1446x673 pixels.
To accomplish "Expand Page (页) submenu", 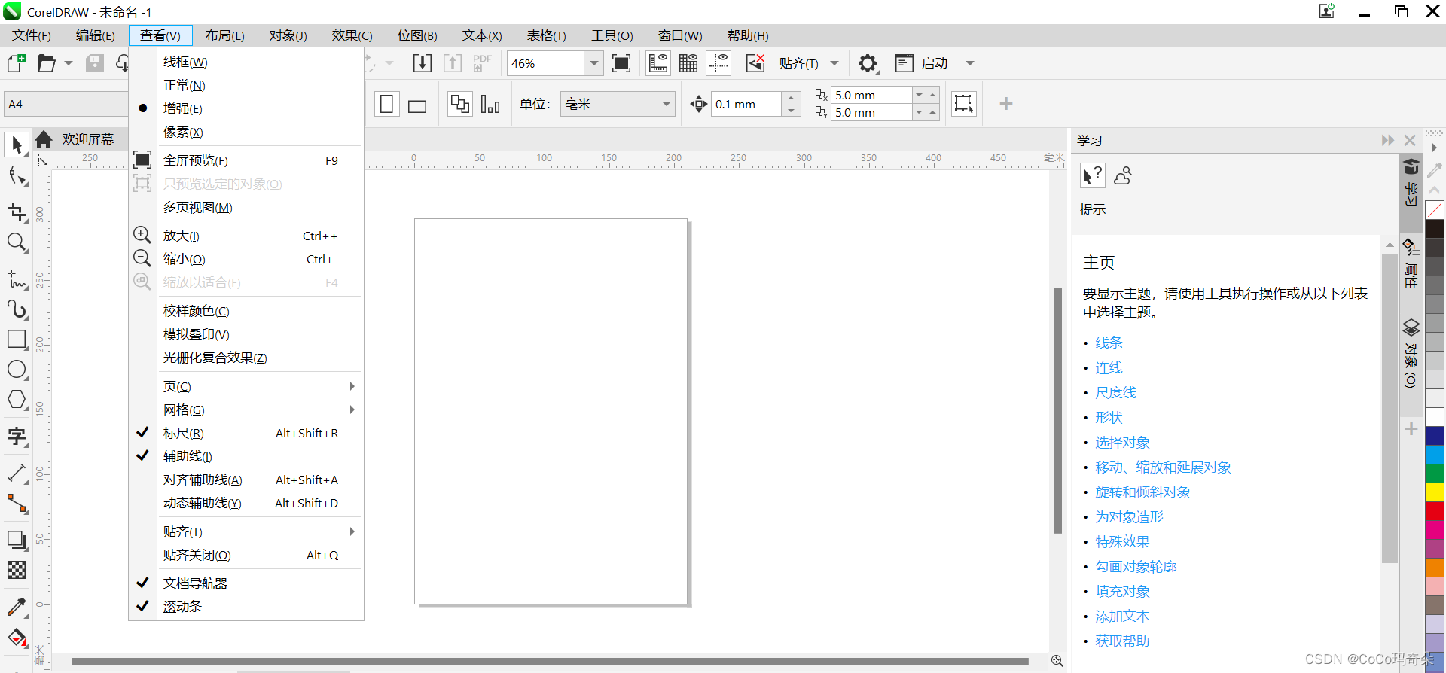I will [x=246, y=386].
